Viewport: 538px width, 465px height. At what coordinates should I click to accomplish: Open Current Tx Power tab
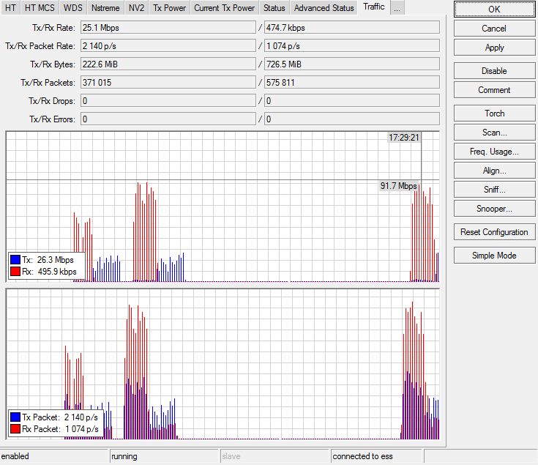(x=225, y=8)
